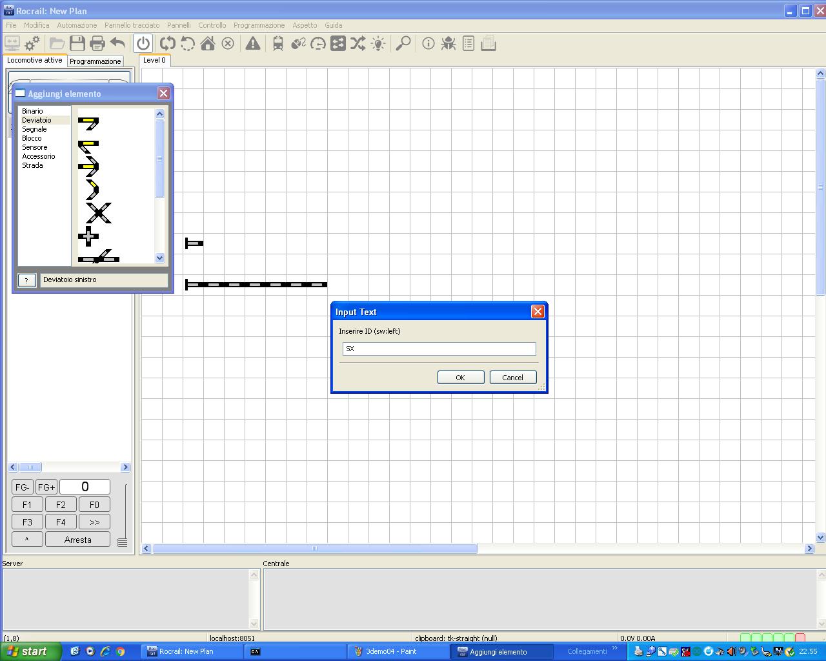Select Deviatoio in element list
The image size is (826, 661).
tap(37, 120)
